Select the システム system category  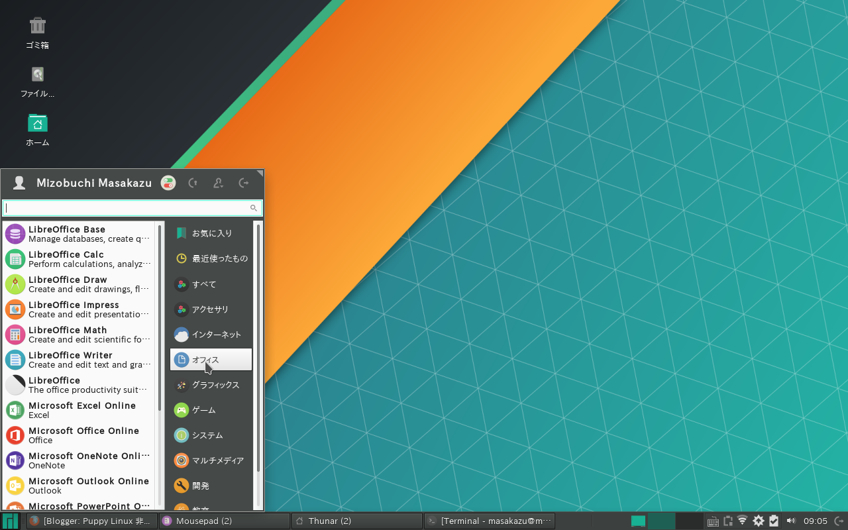211,435
